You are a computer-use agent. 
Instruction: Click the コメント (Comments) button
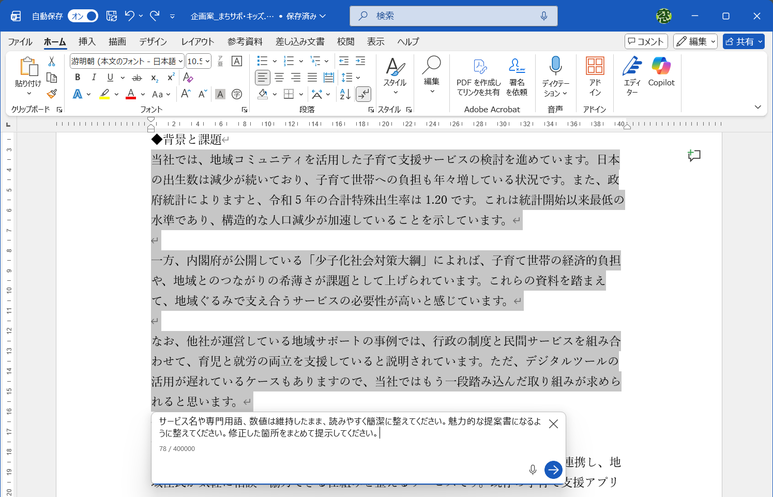click(646, 41)
